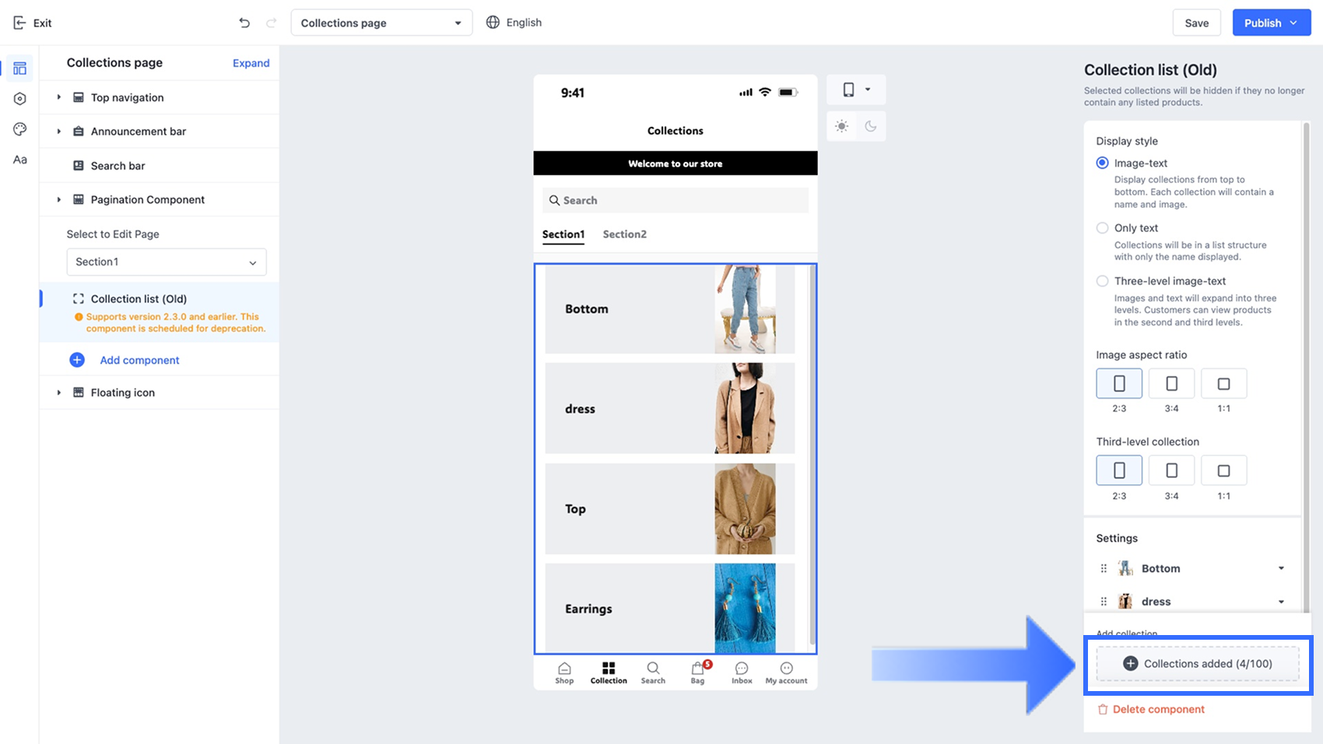This screenshot has height=744, width=1323.
Task: Select the Only text display style
Action: point(1102,228)
